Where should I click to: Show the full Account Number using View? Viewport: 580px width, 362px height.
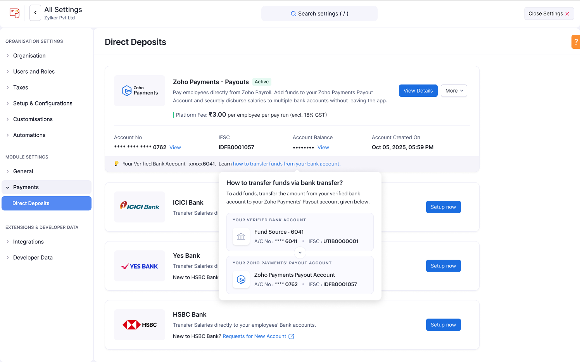[x=175, y=147]
